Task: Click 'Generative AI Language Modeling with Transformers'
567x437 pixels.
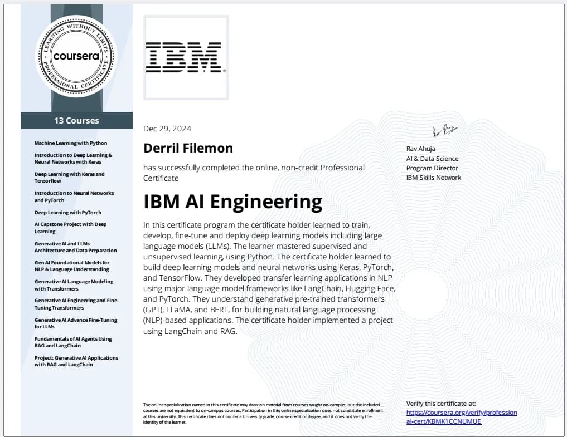Action: (74, 285)
